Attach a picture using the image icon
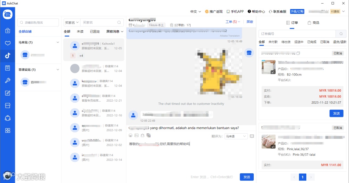 pos(136,136)
